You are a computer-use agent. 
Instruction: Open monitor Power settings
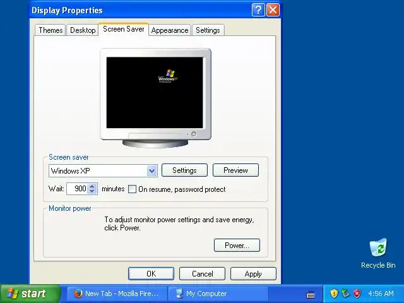tap(237, 246)
